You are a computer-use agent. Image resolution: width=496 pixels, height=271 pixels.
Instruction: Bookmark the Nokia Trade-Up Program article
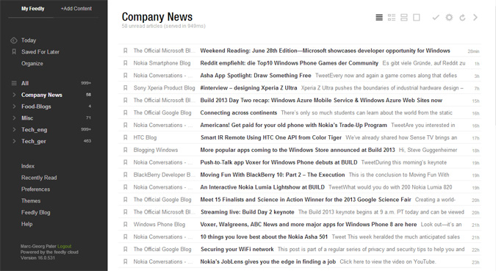(x=125, y=125)
